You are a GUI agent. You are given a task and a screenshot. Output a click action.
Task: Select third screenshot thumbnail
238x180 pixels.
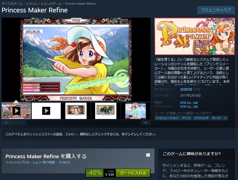tap(76, 111)
